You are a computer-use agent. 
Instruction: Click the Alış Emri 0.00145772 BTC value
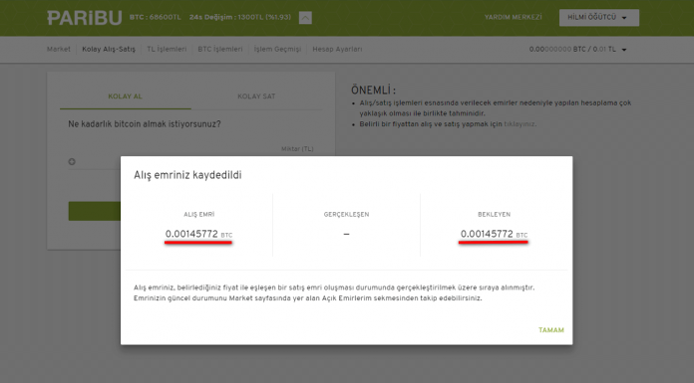click(x=198, y=234)
